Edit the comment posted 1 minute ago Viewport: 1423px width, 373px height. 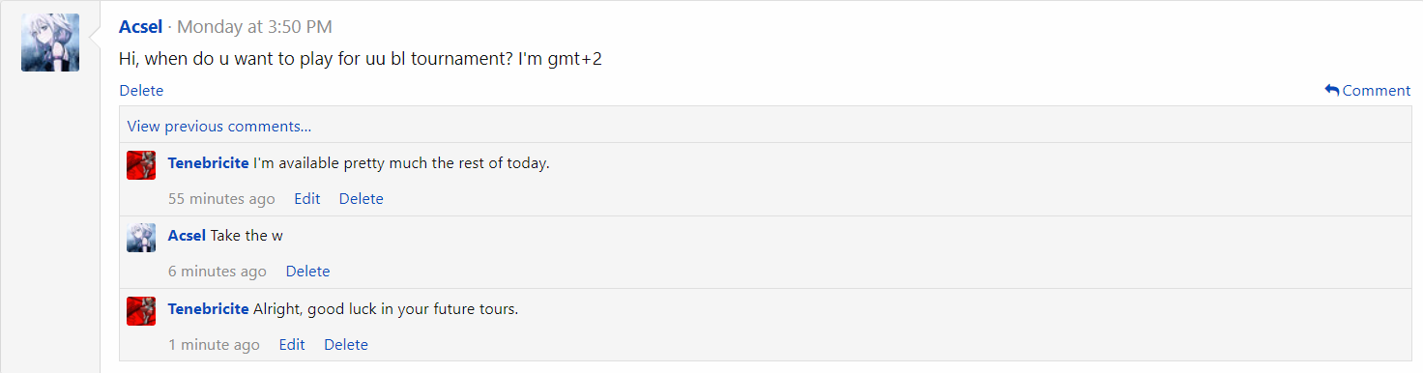click(292, 345)
